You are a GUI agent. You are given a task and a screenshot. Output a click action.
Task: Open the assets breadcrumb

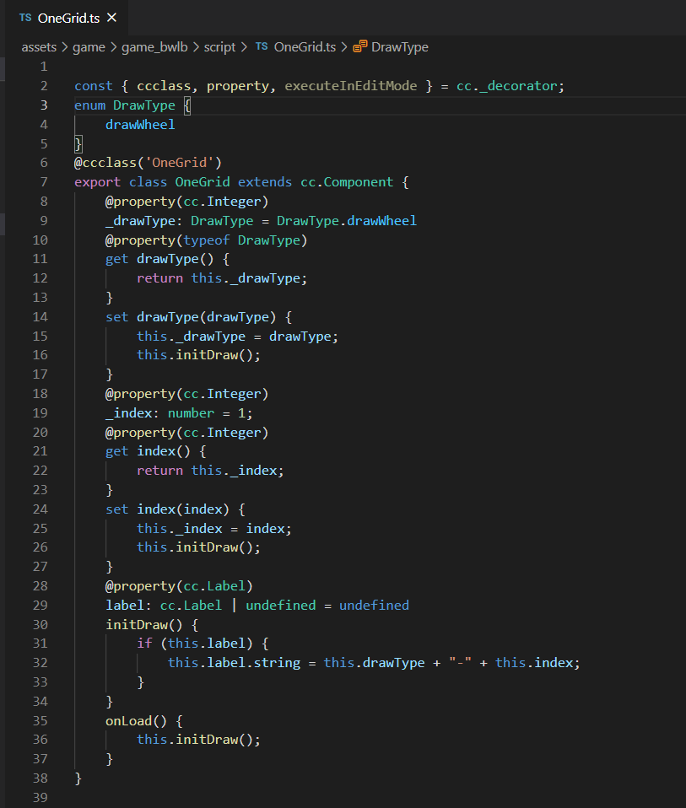(x=39, y=47)
